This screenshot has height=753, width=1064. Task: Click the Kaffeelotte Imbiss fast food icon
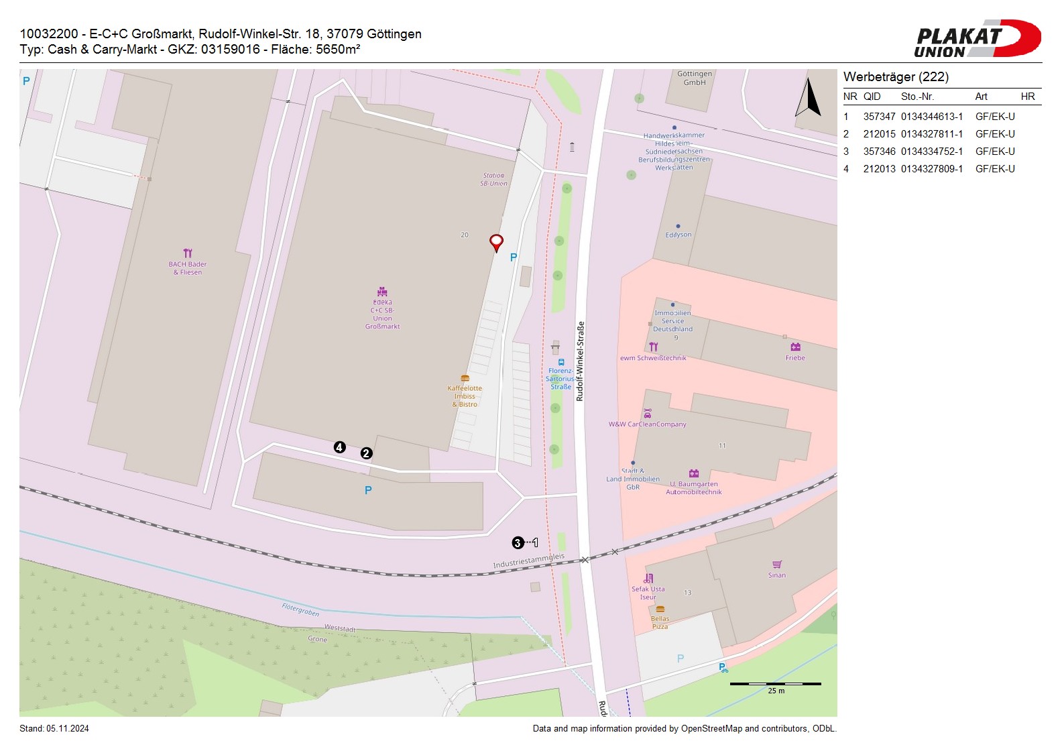tap(465, 378)
